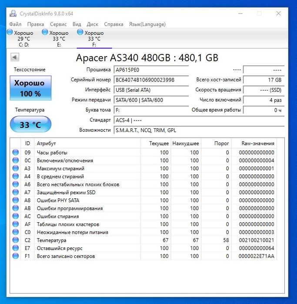
Task: Click the features field S.M.A.R.T., NCQ, TRIM, GPL
Action: pyautogui.click(x=199, y=130)
